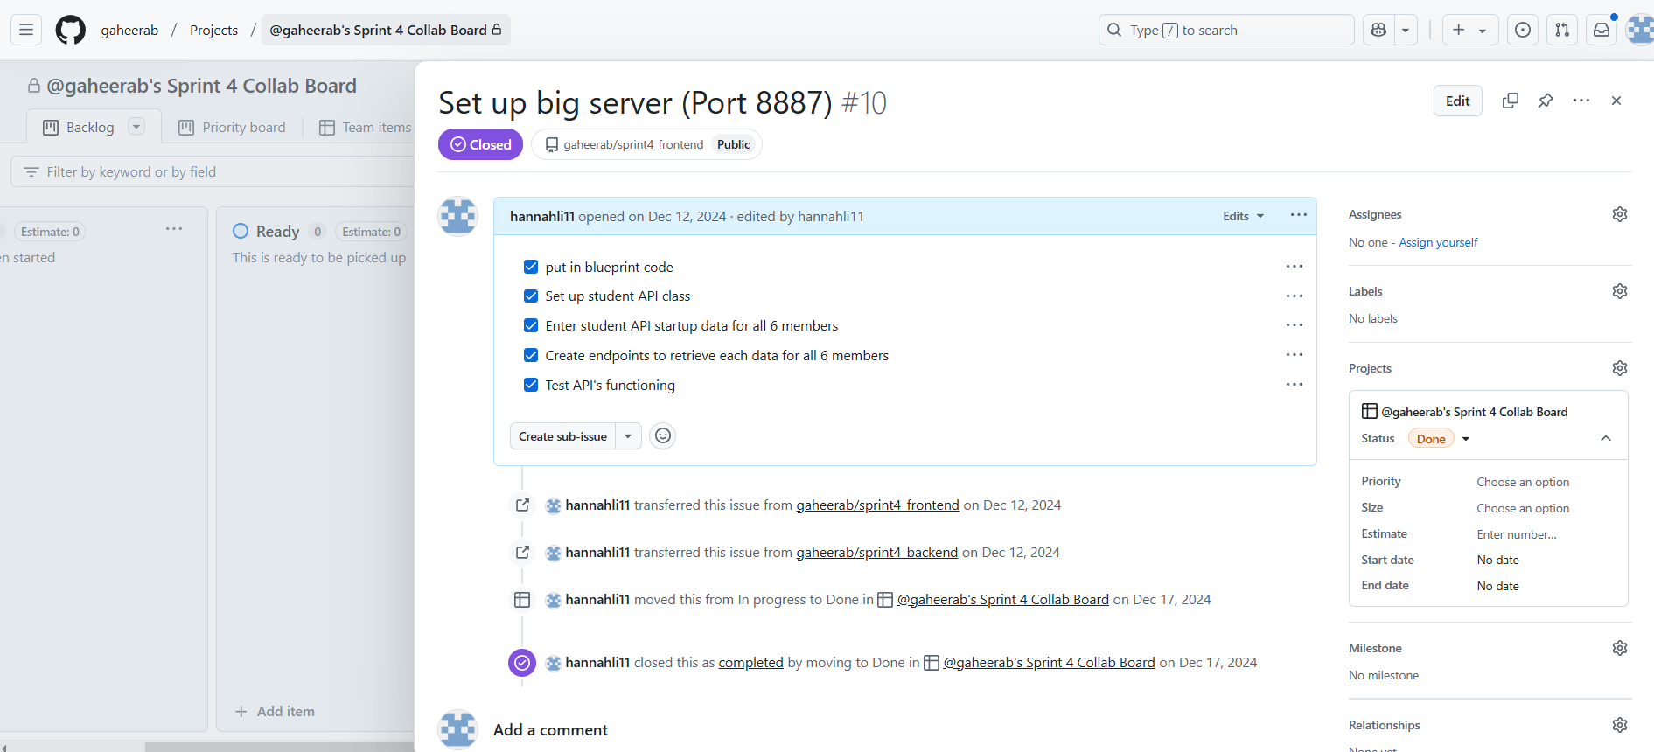Open the Projects breadcrumb
Image resolution: width=1654 pixels, height=752 pixels.
213,30
